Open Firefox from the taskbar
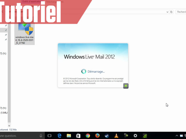186x139 pixels. pyautogui.click(x=97, y=136)
